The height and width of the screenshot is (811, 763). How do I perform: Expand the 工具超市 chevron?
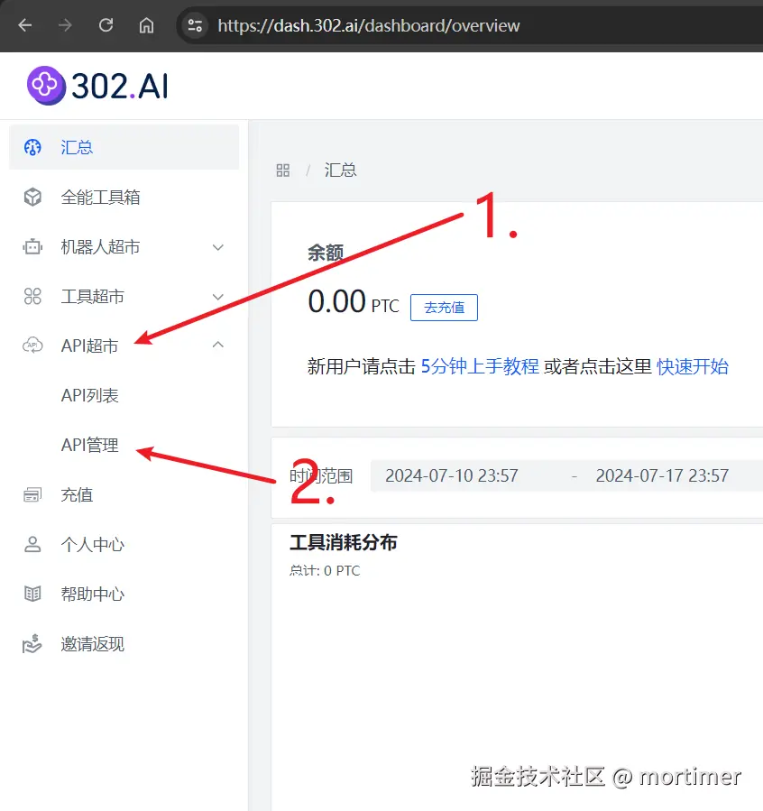218,297
